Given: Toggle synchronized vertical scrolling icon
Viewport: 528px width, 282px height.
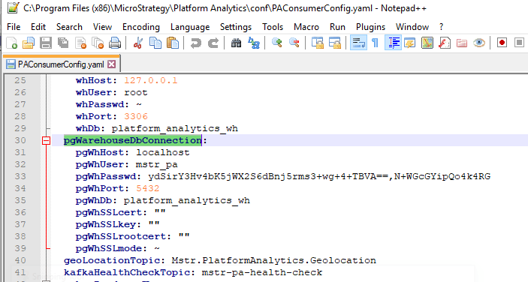Looking at the screenshot, I should 317,43.
